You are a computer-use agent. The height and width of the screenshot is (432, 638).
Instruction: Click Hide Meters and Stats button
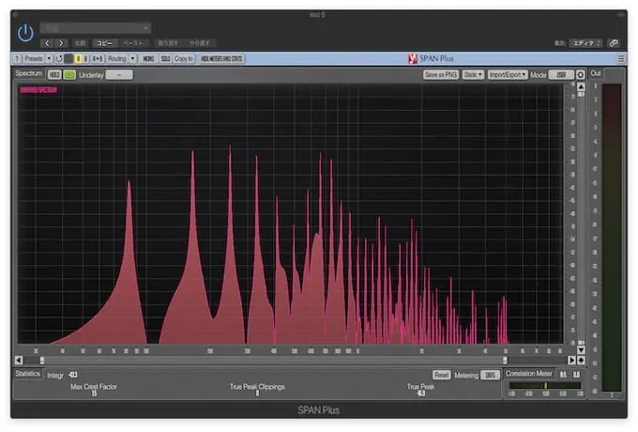point(221,58)
